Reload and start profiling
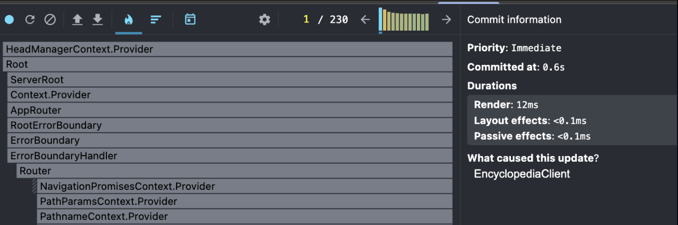Screen dimensions: 678x225 30,20
